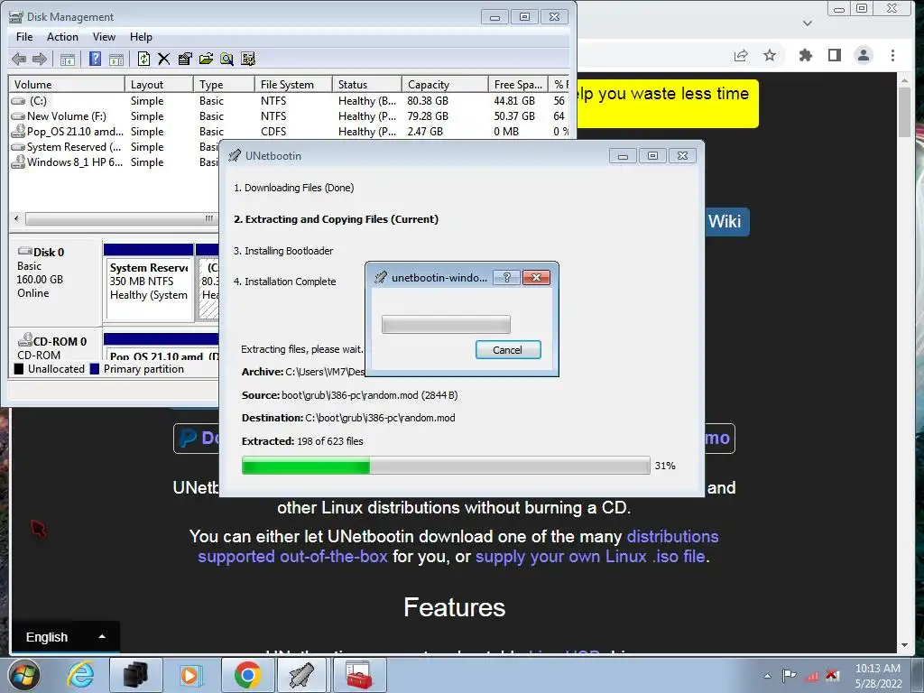The width and height of the screenshot is (924, 693).
Task: Follow 'supported out-of-the-box' link
Action: tap(292, 556)
